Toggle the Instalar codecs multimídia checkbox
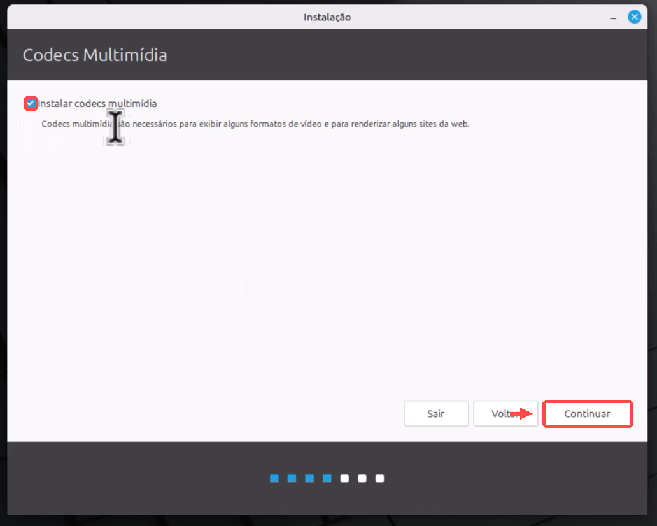The width and height of the screenshot is (657, 526). tap(30, 103)
